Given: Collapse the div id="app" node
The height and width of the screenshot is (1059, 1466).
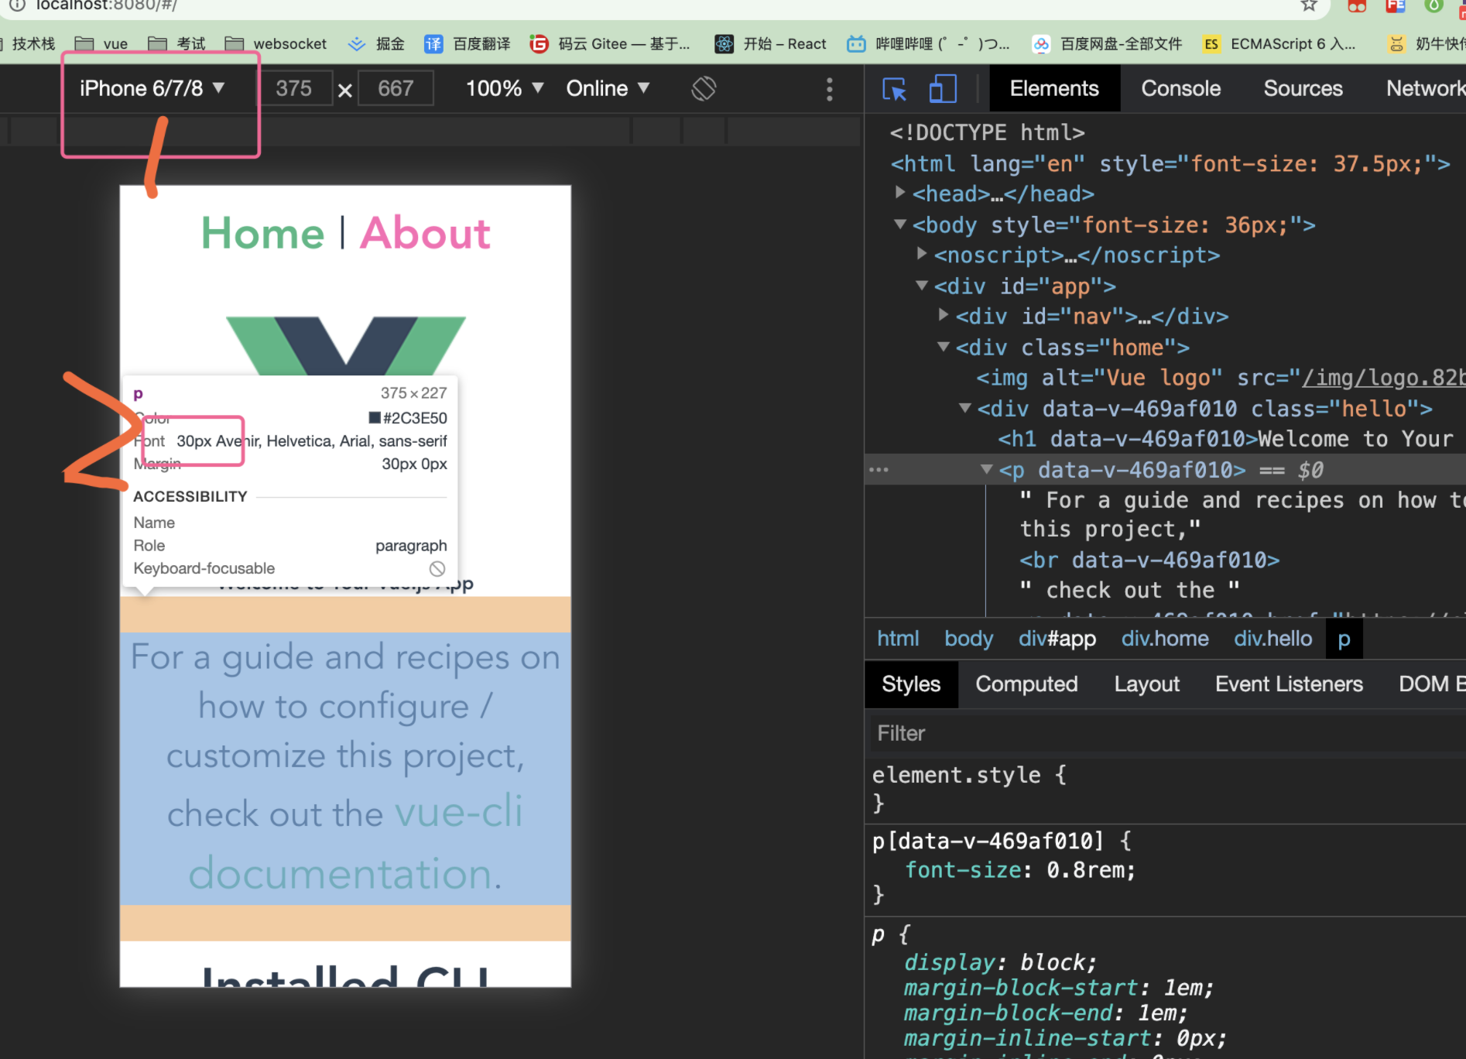Looking at the screenshot, I should pyautogui.click(x=922, y=286).
